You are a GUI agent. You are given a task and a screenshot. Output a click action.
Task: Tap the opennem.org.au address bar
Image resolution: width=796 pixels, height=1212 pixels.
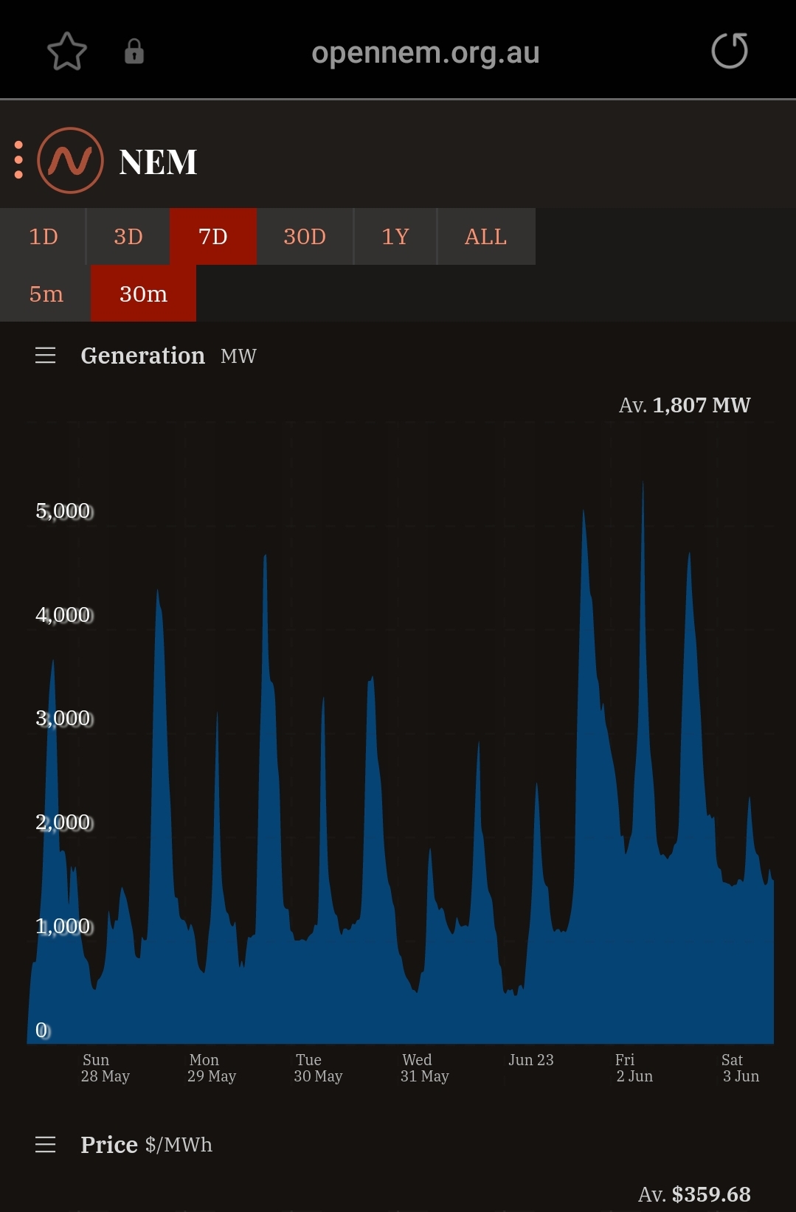pos(426,52)
